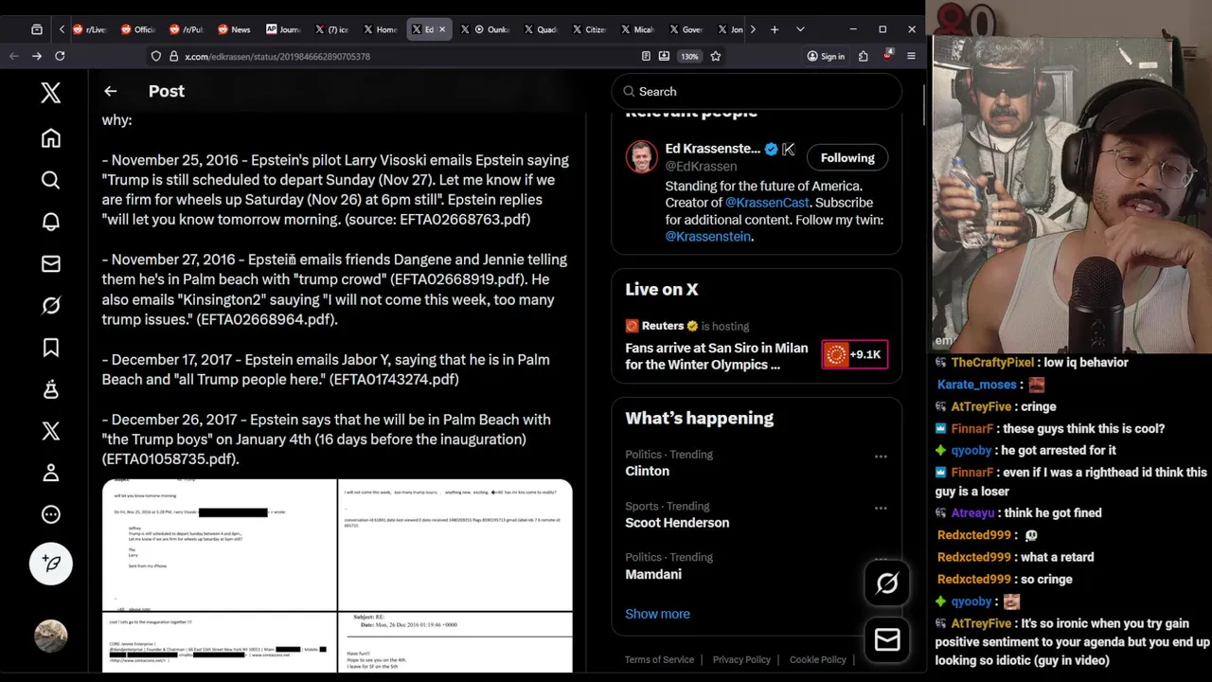Go to the Home feed icon
Viewport: 1212px width, 682px height.
[x=51, y=138]
